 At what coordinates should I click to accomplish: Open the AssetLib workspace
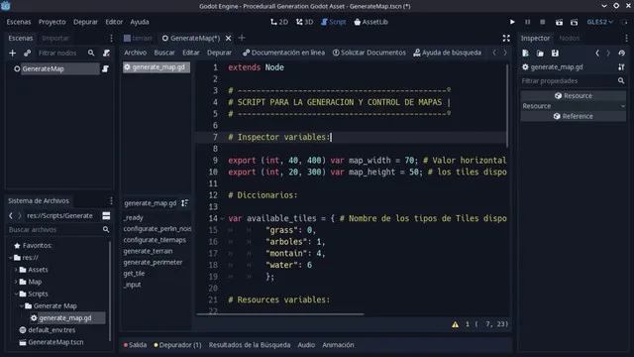(370, 22)
